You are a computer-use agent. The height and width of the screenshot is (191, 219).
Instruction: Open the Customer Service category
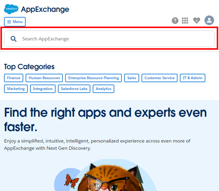(x=159, y=78)
